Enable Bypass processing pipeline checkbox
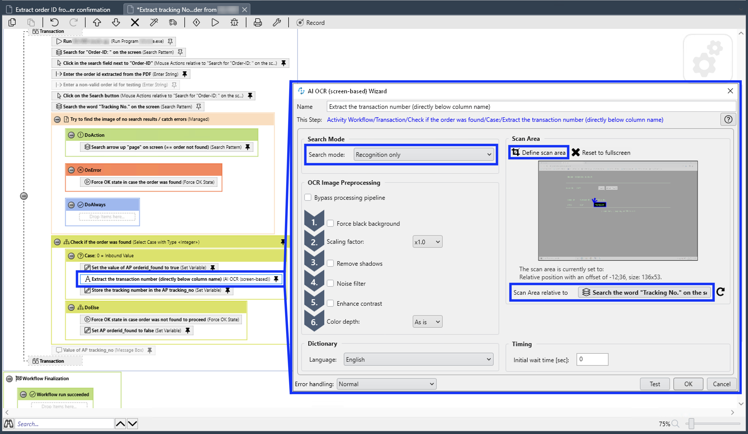This screenshot has height=434, width=748. (308, 197)
